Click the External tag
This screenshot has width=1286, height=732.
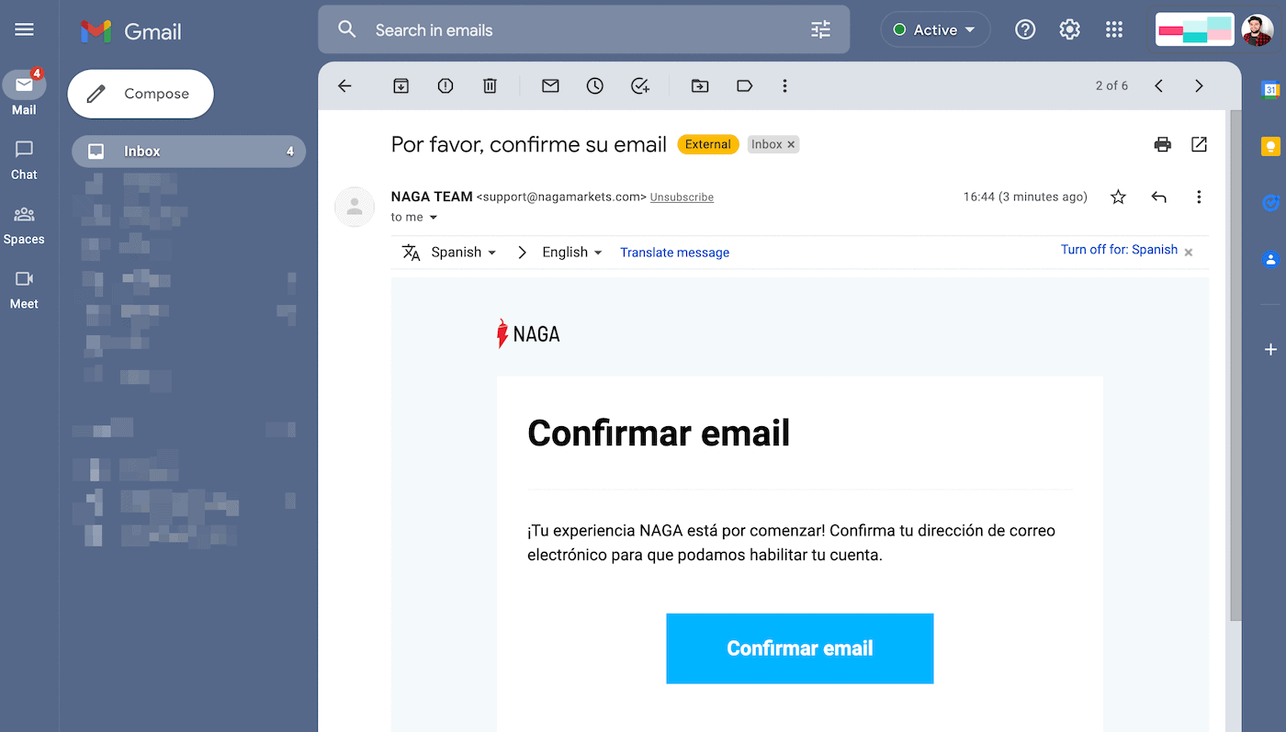coord(707,144)
